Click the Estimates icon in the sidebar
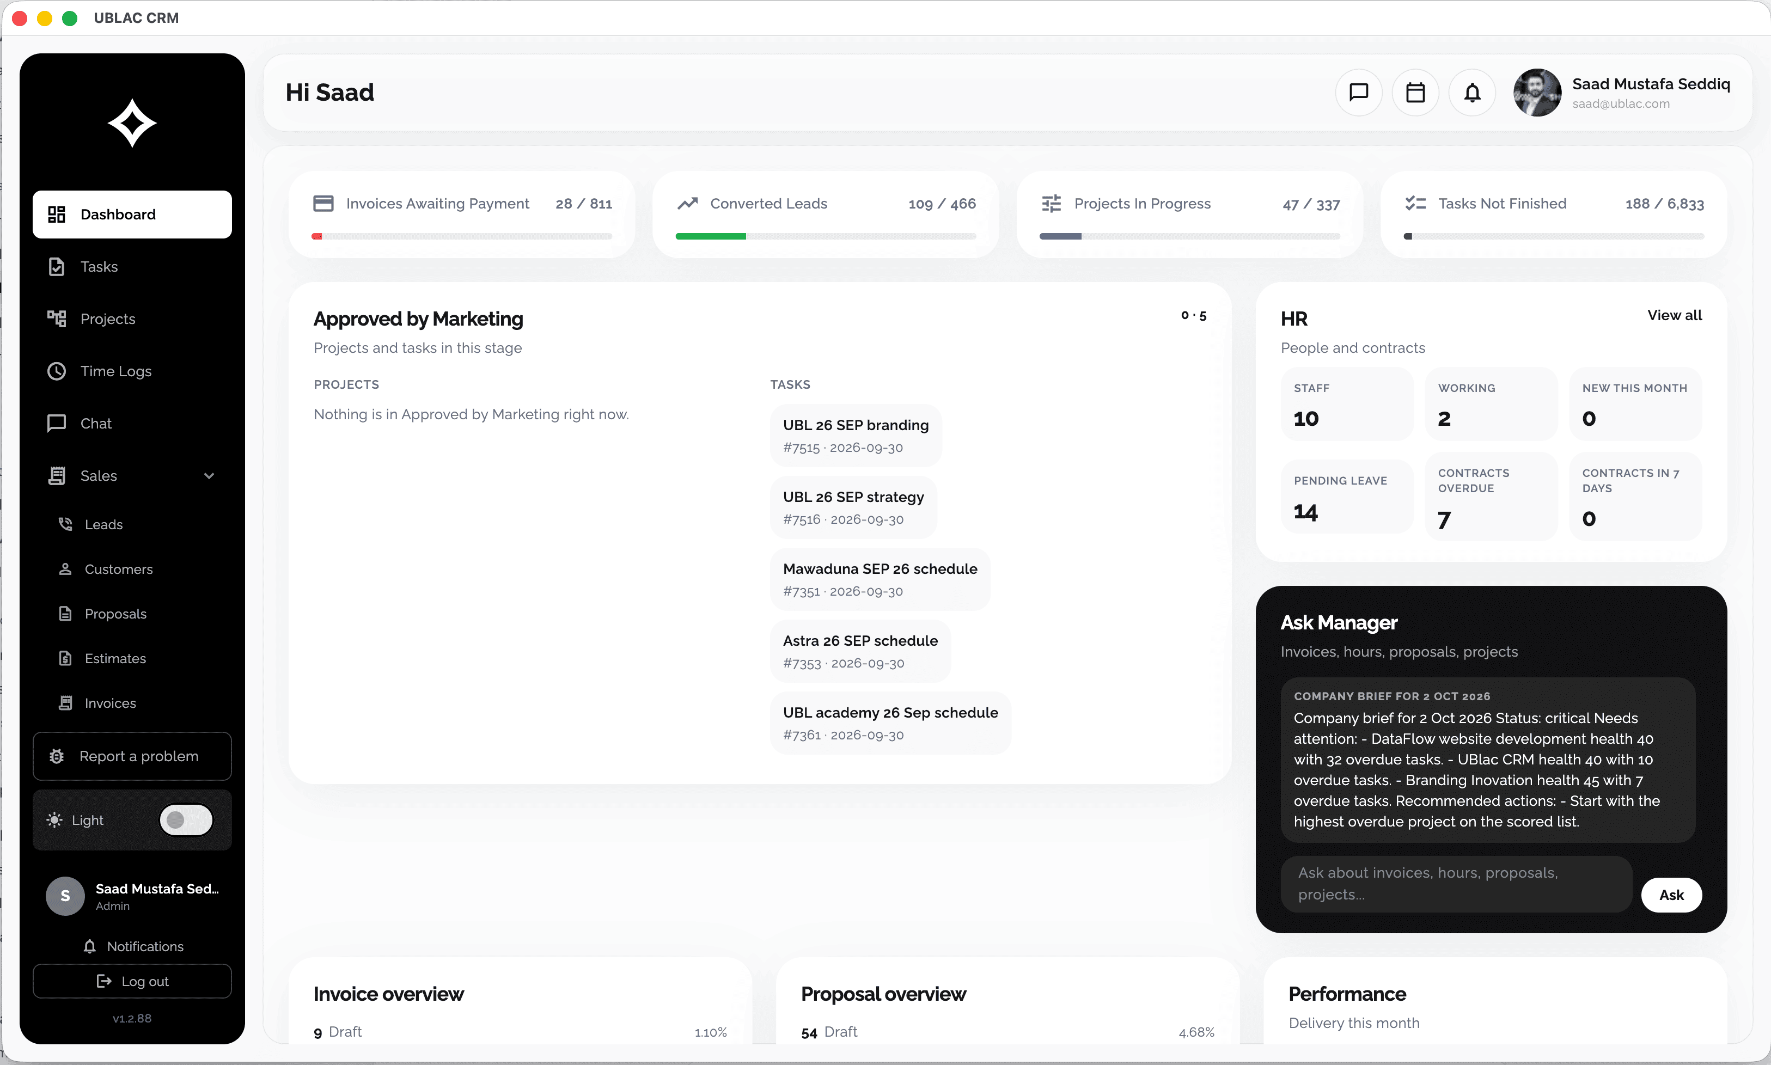Viewport: 1771px width, 1065px height. click(x=65, y=658)
